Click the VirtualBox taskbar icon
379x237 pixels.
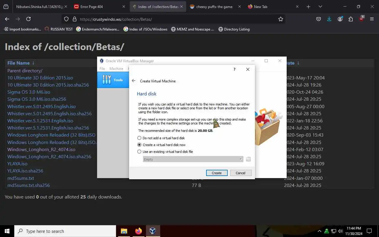[x=153, y=231]
